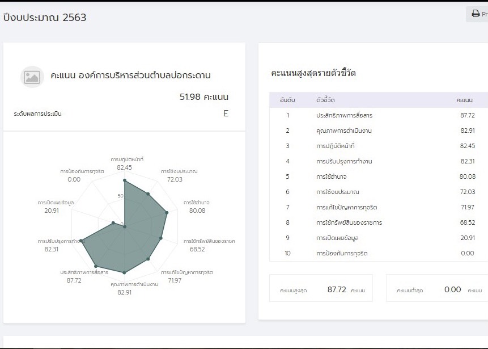Click the 'คะแนน' table column header
Screen dimensions: 488x349
(x=464, y=100)
